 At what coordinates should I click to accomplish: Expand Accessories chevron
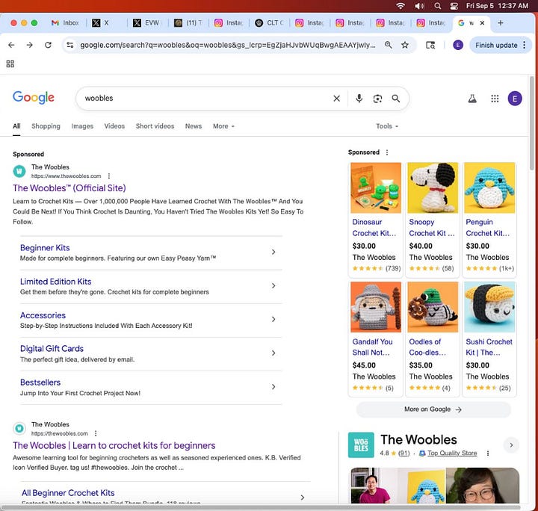[x=273, y=319]
